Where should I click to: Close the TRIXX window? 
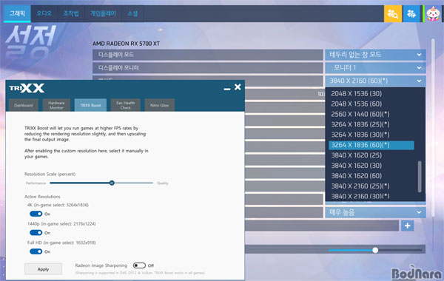tap(238, 87)
